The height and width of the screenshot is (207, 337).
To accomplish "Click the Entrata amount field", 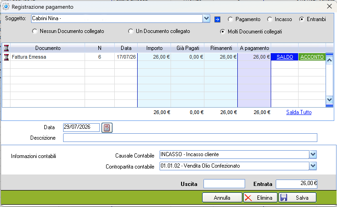I will (296, 184).
